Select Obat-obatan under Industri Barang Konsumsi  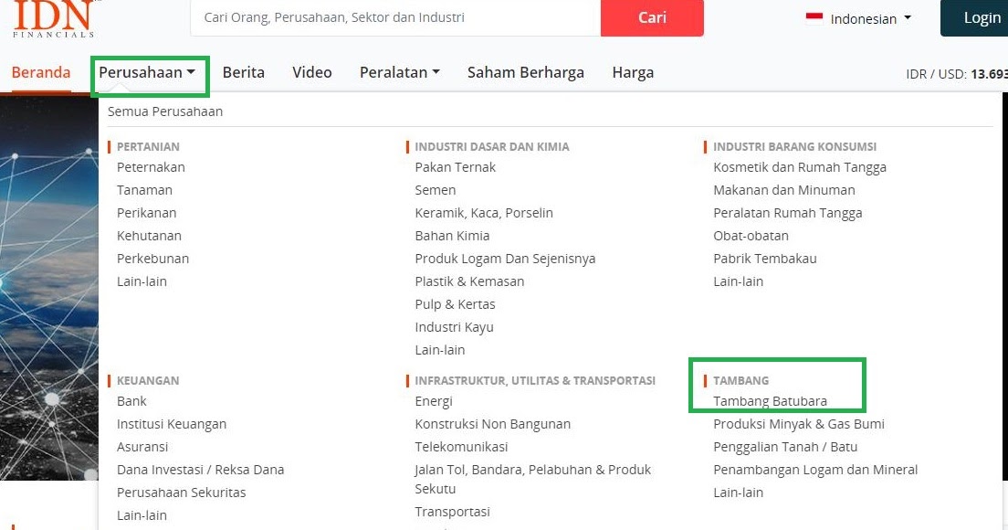(x=751, y=235)
